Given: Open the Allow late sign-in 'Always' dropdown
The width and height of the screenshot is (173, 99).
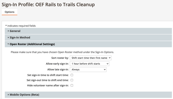Looking at the screenshot, I should [x=88, y=69].
